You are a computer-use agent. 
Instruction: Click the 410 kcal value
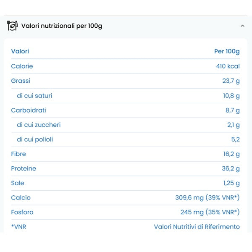coord(228,66)
